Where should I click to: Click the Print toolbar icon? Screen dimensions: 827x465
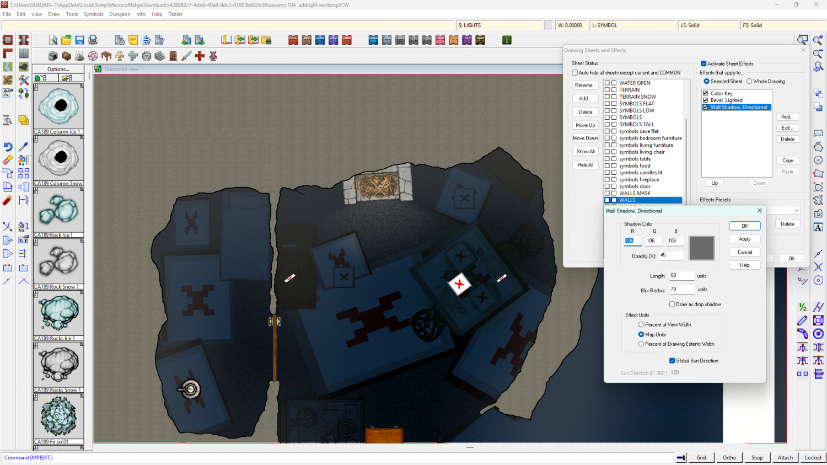pyautogui.click(x=93, y=40)
